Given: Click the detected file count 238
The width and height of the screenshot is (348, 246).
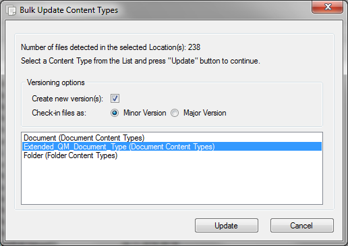Looking at the screenshot, I should coord(194,47).
